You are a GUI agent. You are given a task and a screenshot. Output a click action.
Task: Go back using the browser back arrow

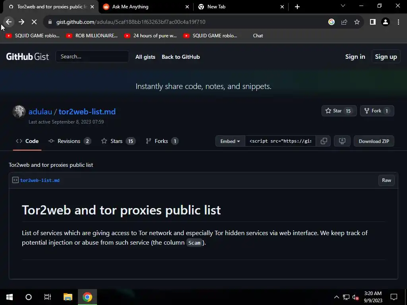click(9, 22)
